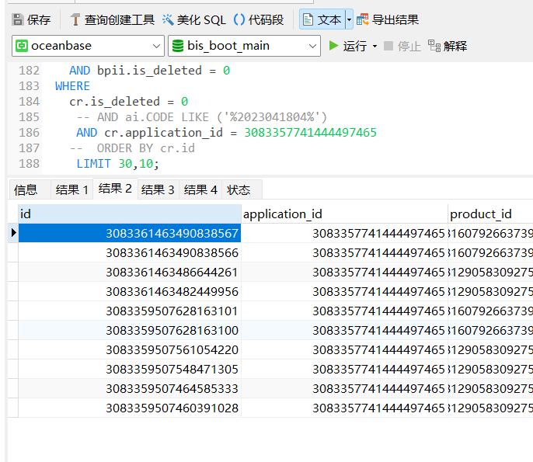Image resolution: width=533 pixels, height=462 pixels.
Task: Select id cell 3083361463486644261
Action: pyautogui.click(x=130, y=272)
